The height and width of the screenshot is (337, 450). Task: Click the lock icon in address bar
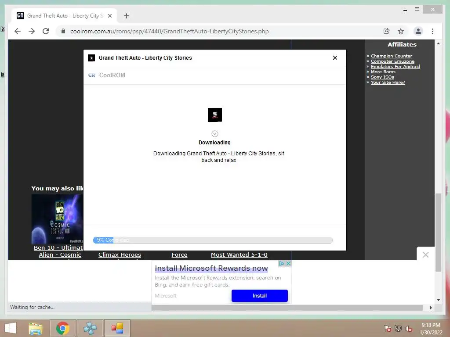pyautogui.click(x=63, y=31)
